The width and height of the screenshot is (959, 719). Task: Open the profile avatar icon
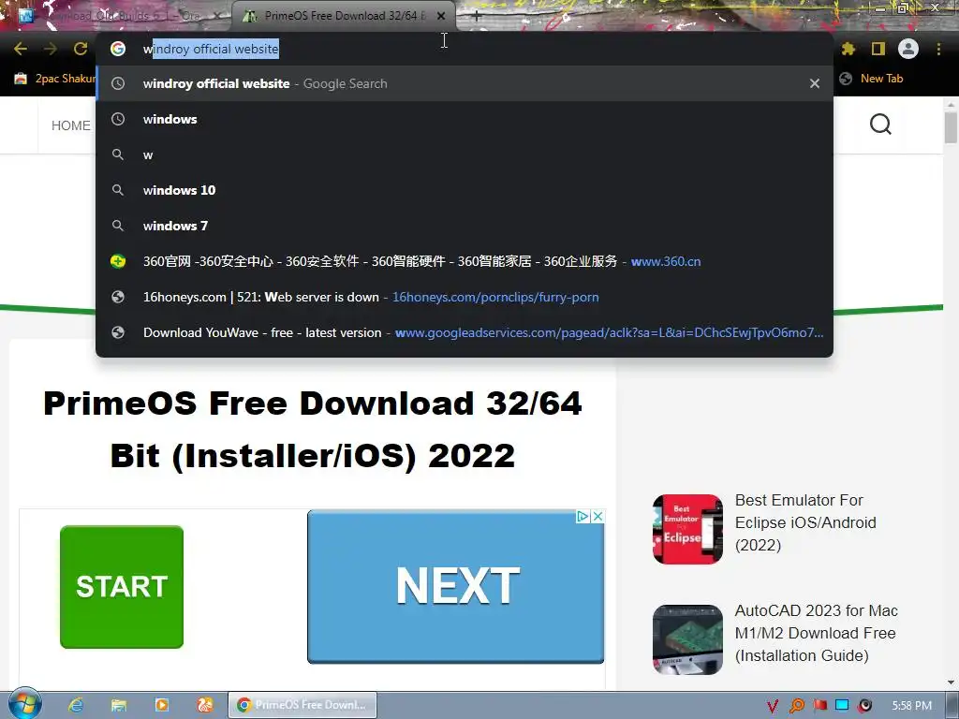pyautogui.click(x=908, y=49)
